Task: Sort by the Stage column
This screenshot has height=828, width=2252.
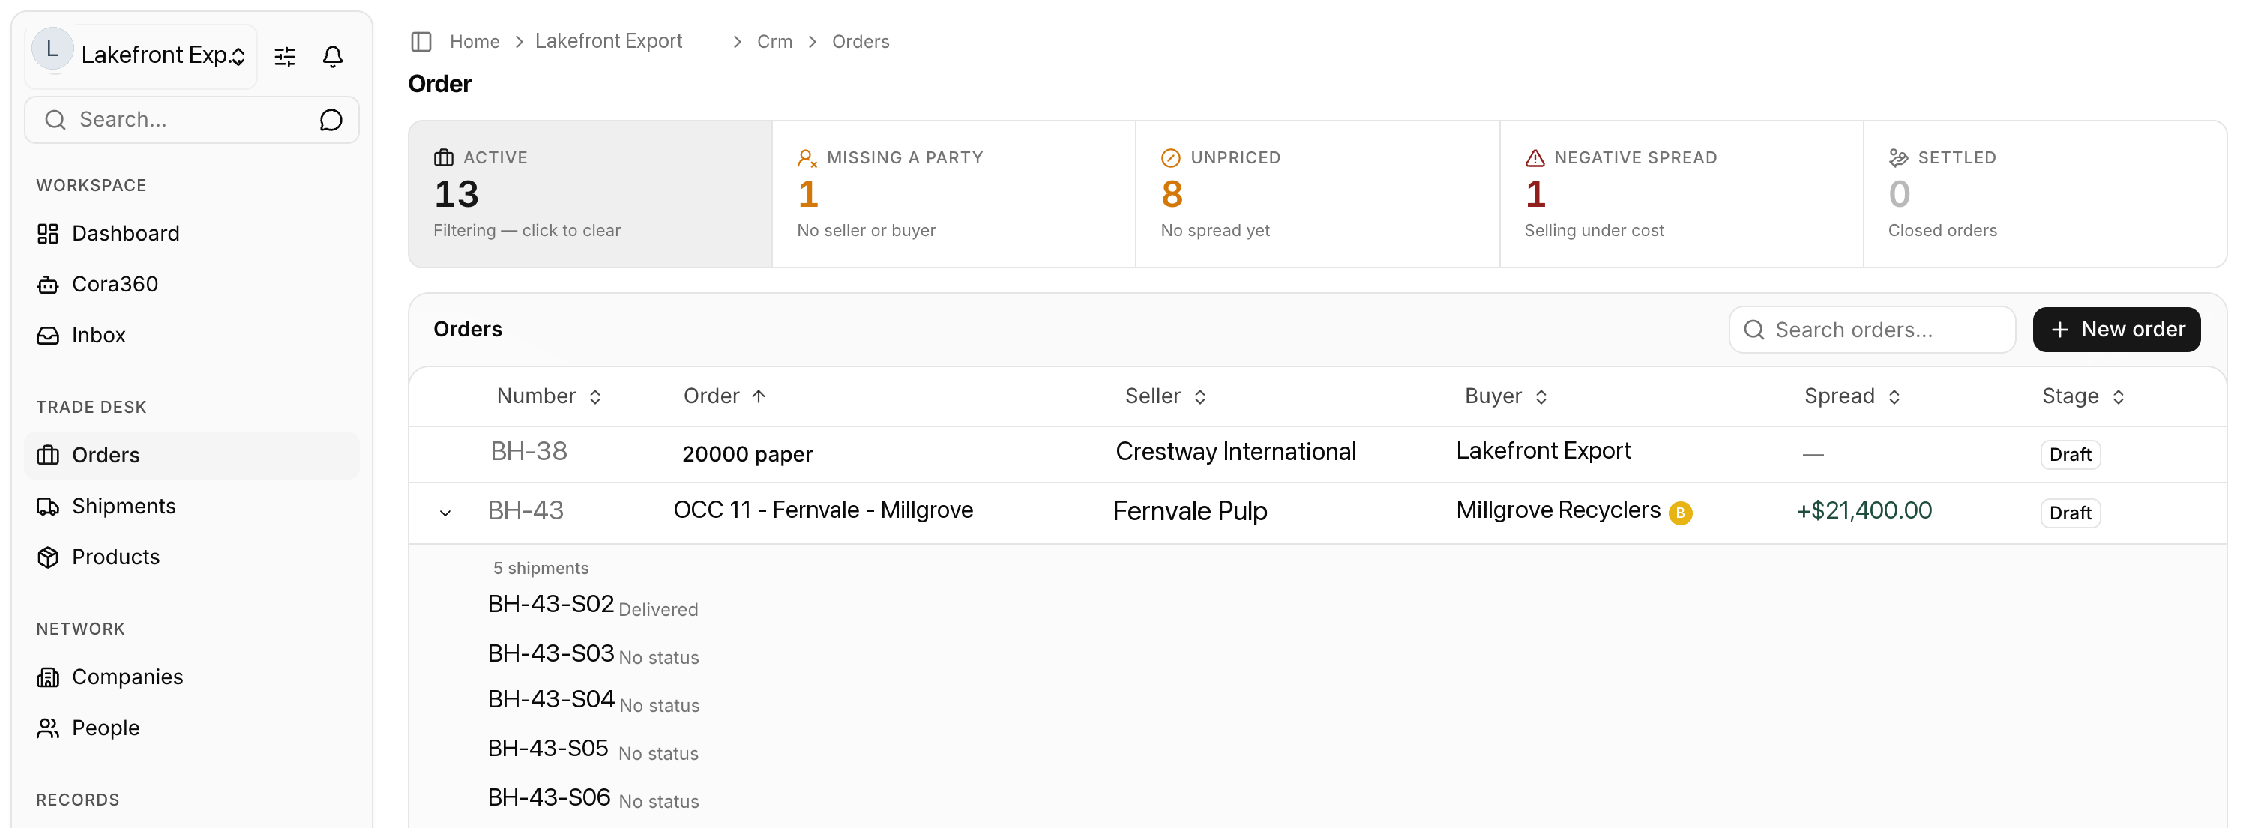Action: pyautogui.click(x=2083, y=396)
